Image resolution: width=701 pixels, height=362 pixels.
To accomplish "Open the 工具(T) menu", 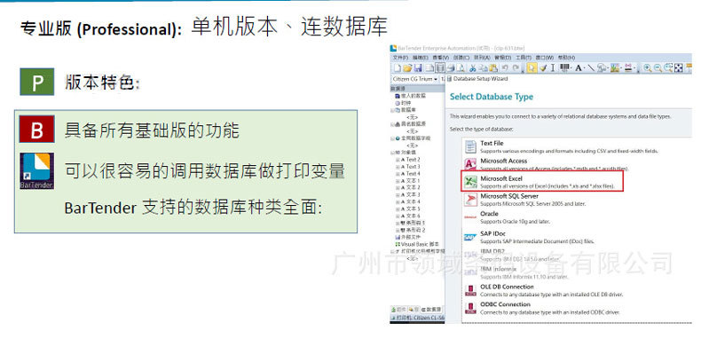I will [524, 58].
